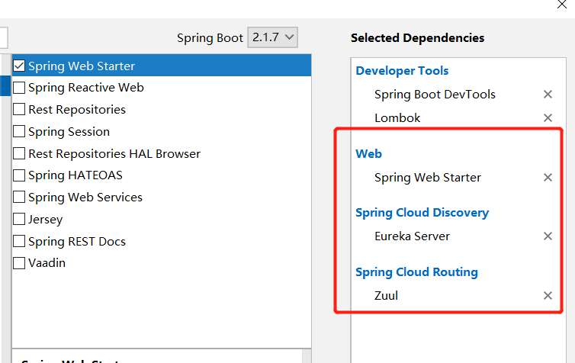Select the Spring Cloud Discovery heading
The height and width of the screenshot is (363, 575).
(422, 213)
